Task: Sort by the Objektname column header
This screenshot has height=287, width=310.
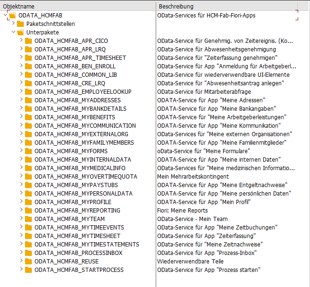Action: click(x=78, y=6)
